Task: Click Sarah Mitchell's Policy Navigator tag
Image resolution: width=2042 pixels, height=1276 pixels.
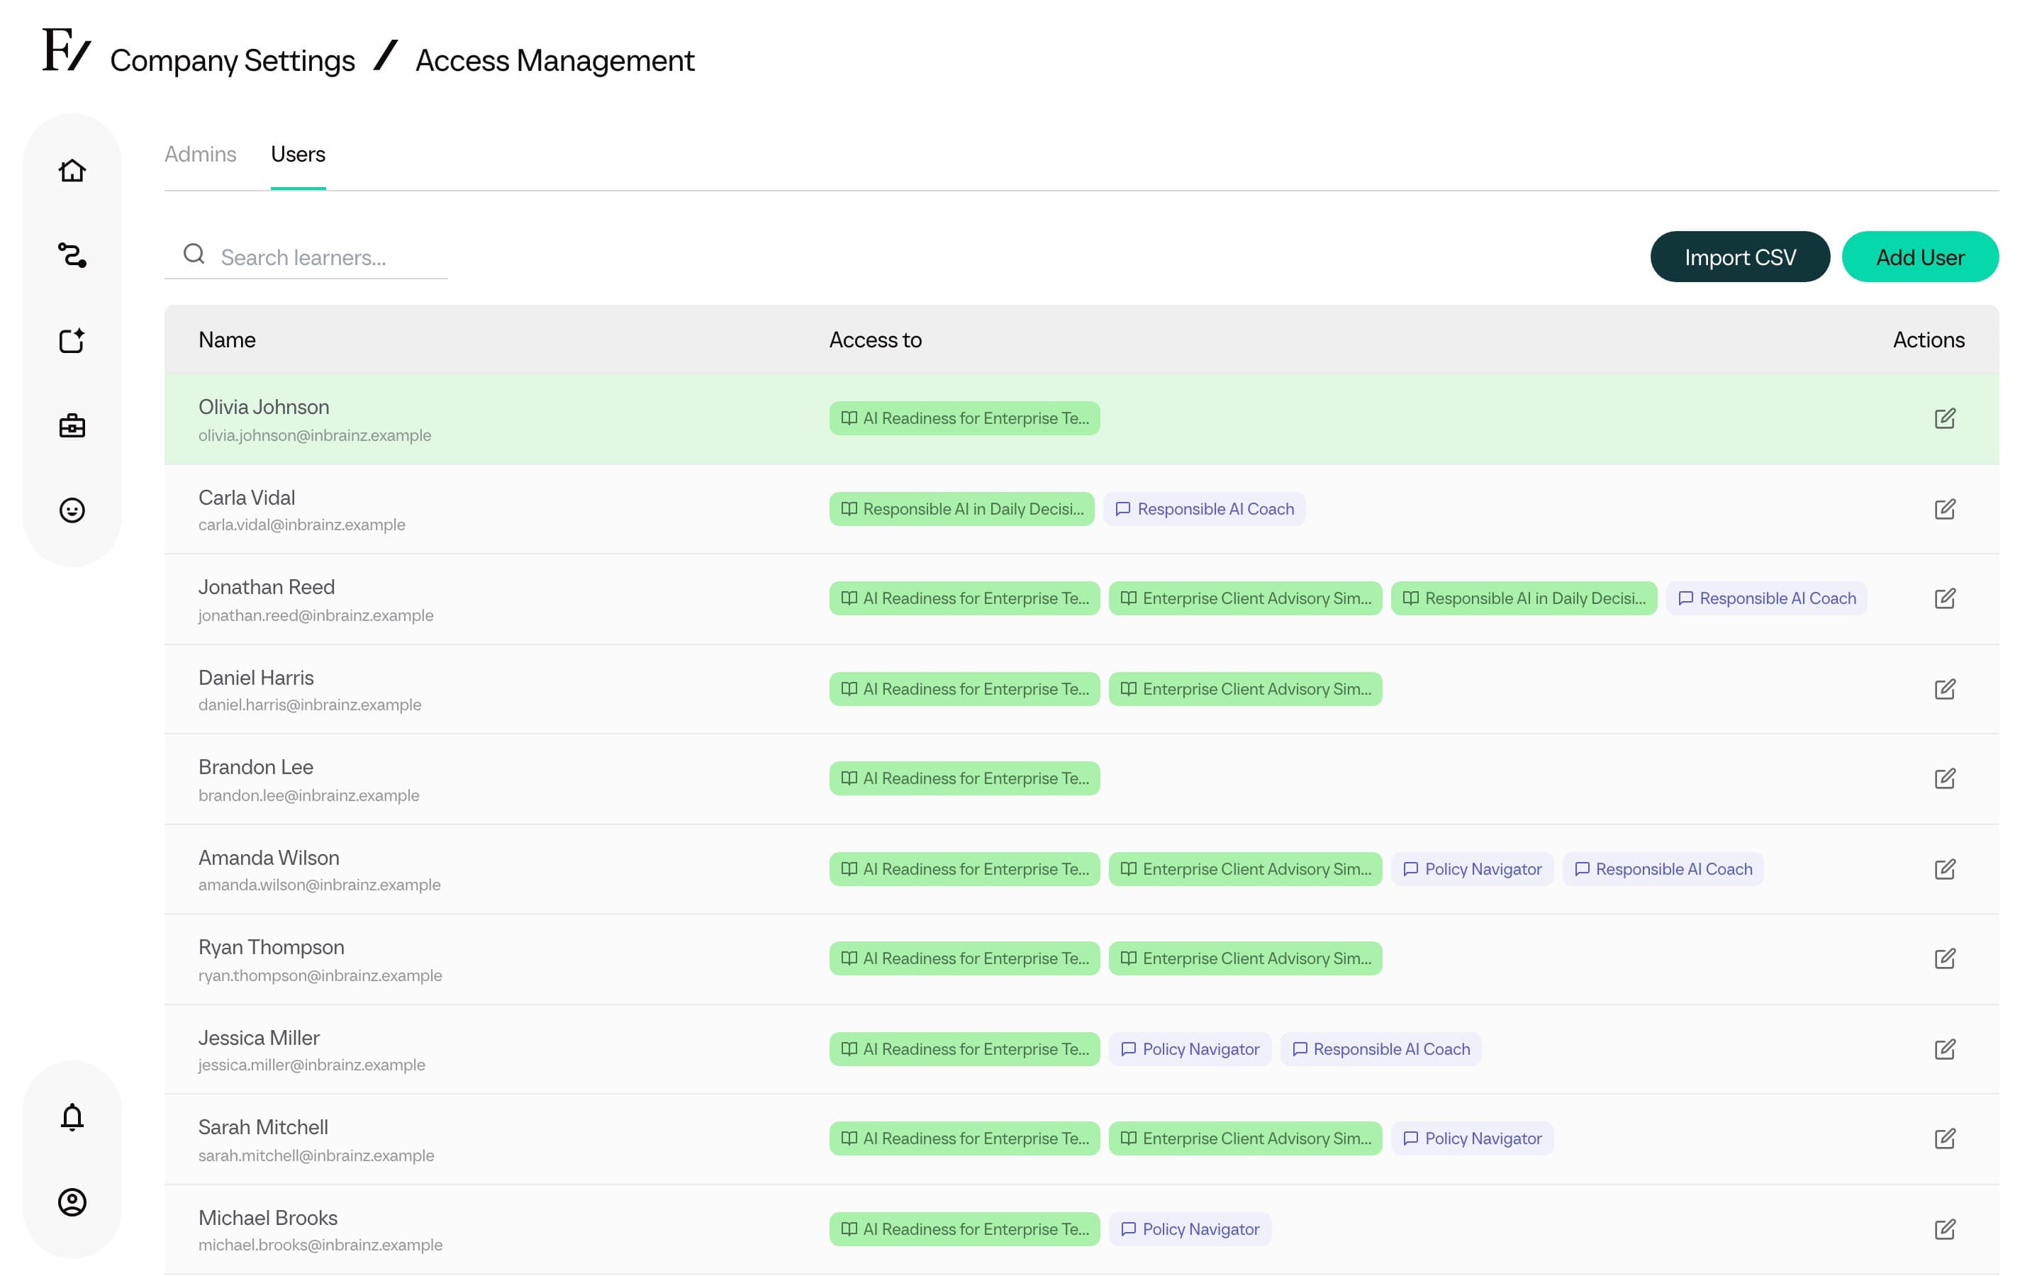Action: (1472, 1138)
